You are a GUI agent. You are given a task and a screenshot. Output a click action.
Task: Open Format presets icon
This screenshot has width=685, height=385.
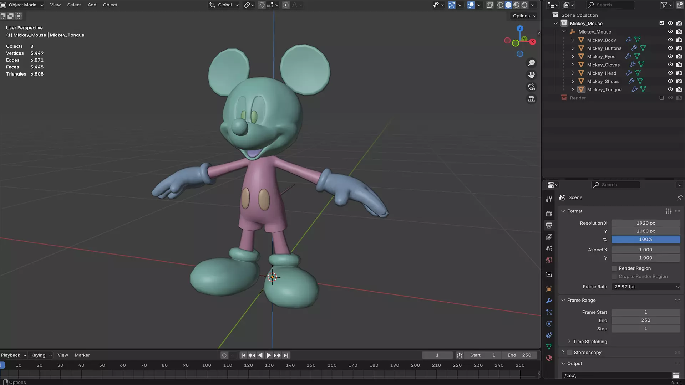(x=669, y=211)
